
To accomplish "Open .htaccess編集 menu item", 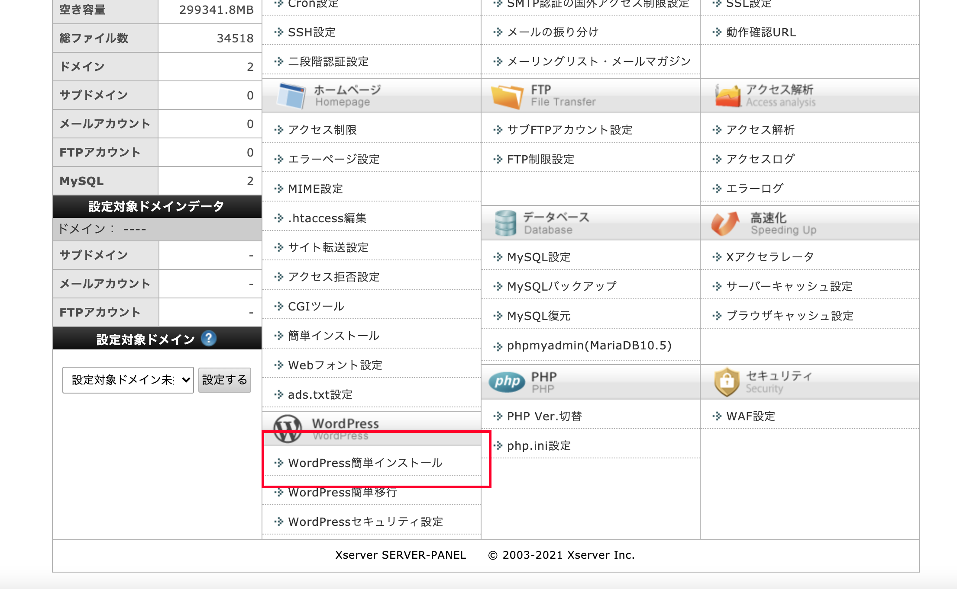I will pyautogui.click(x=327, y=218).
